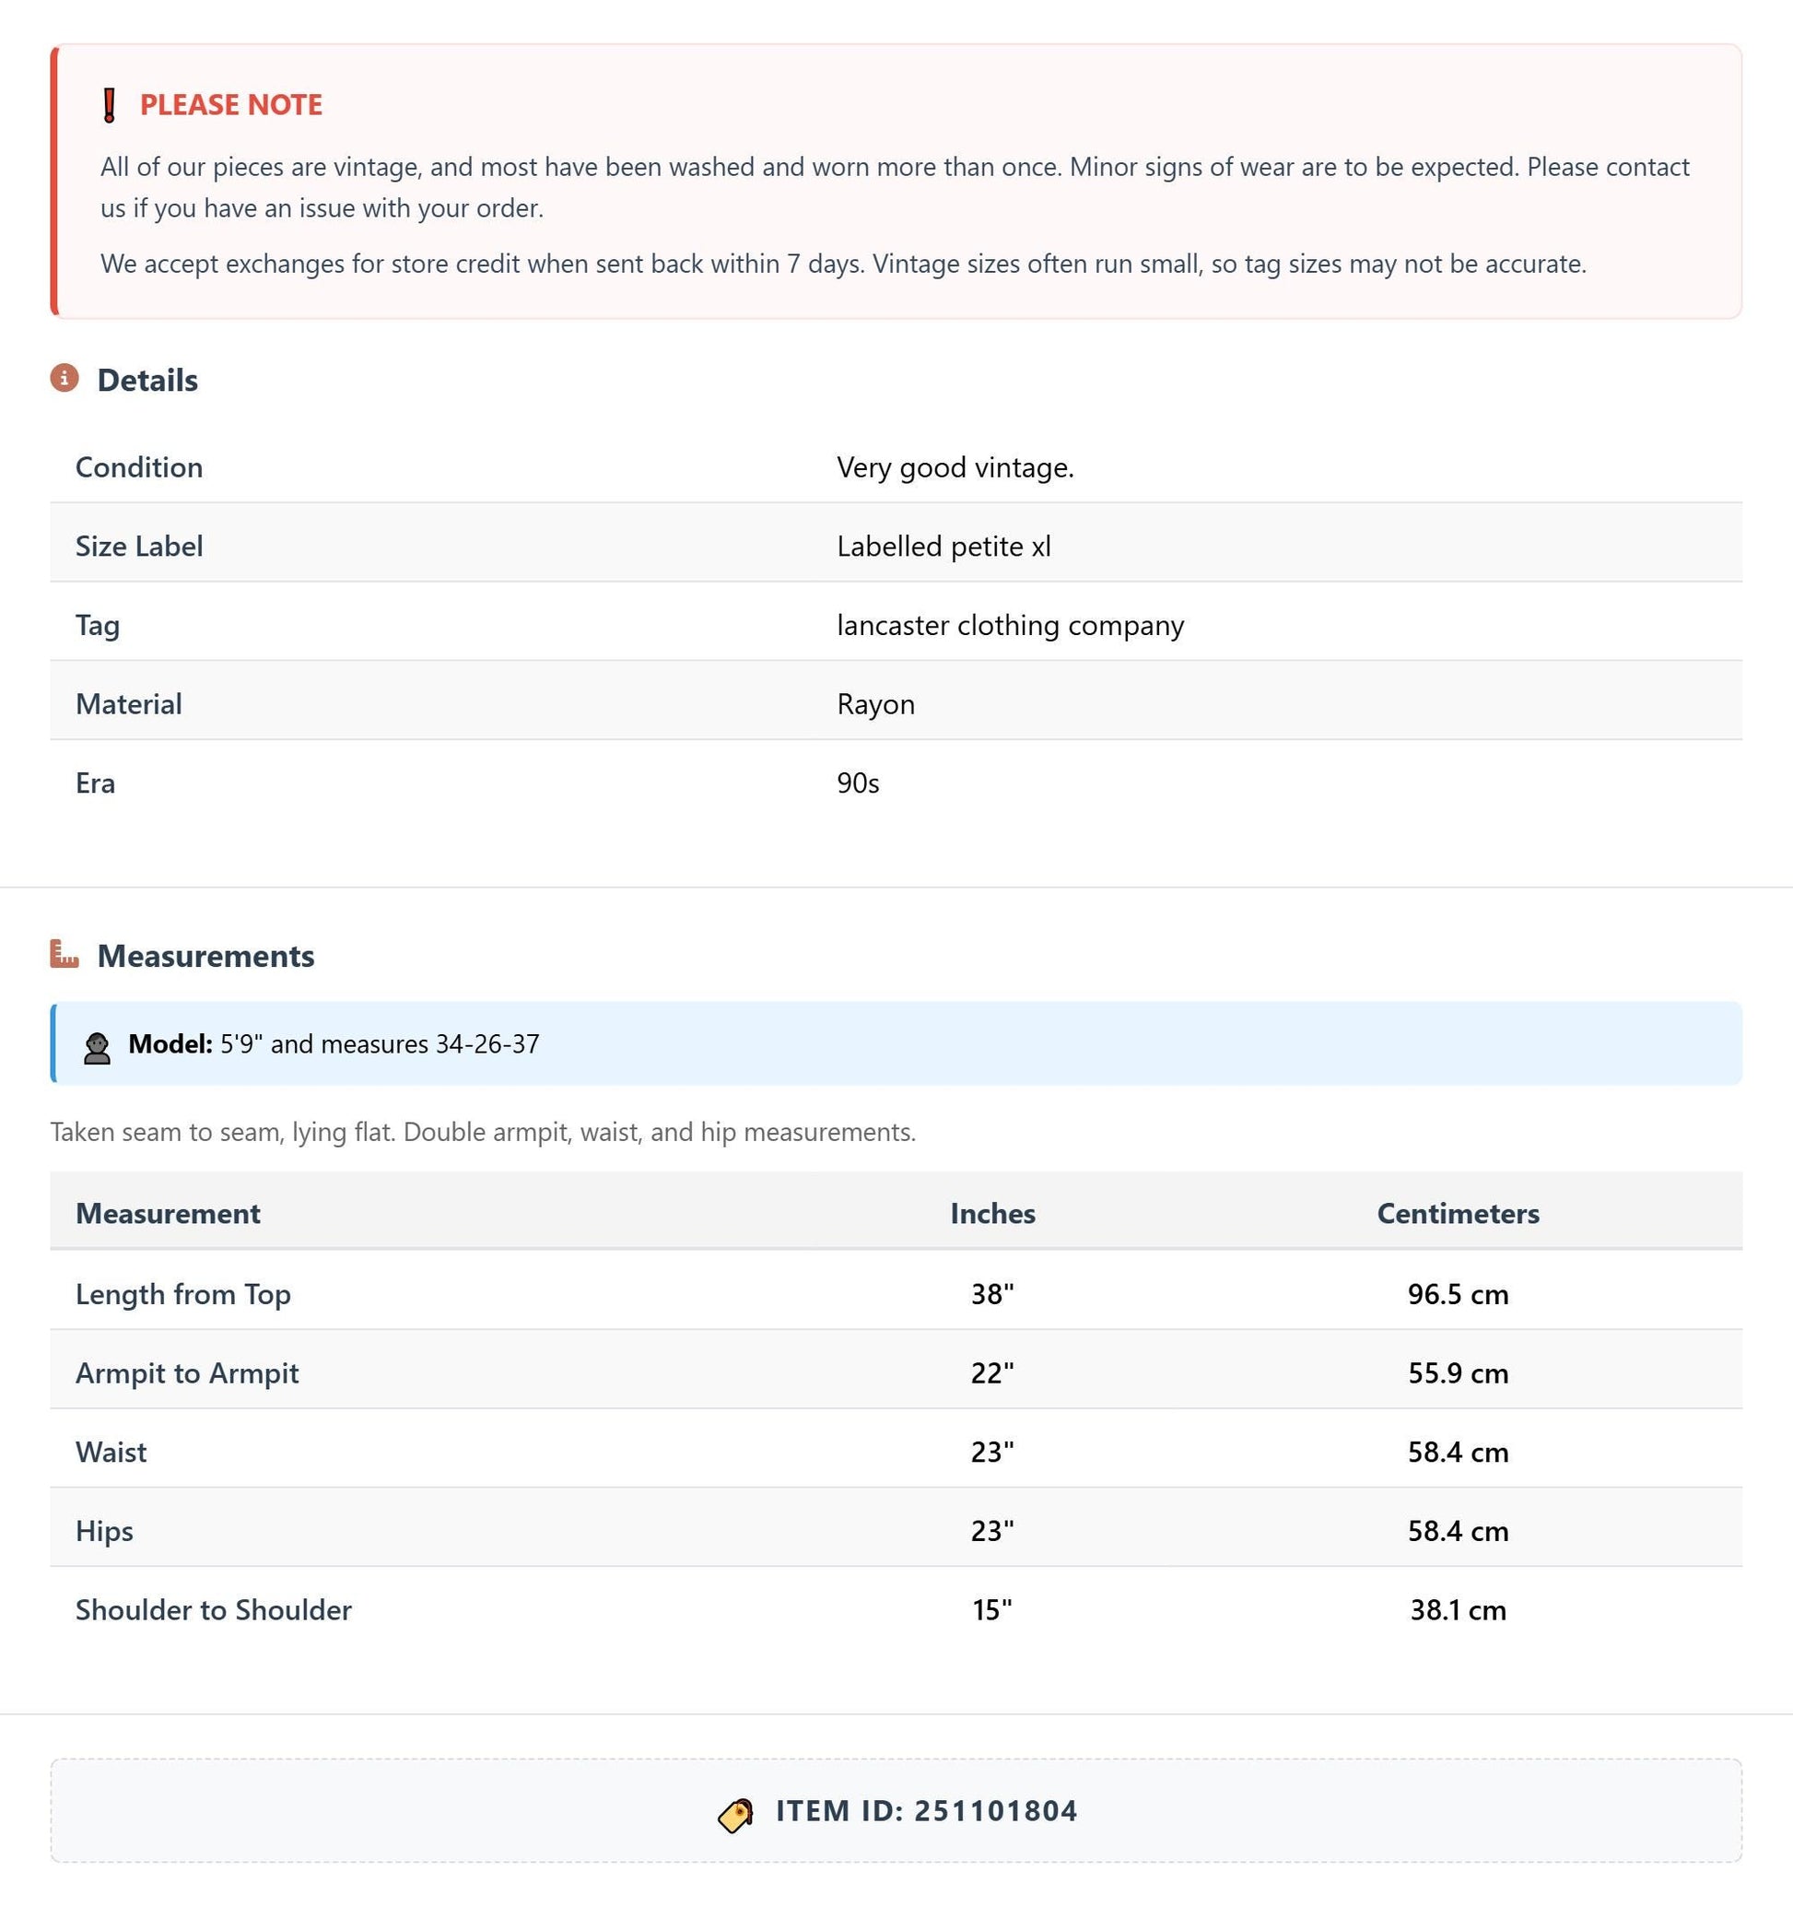This screenshot has width=1793, height=1907.
Task: Select the Hips measurement row label
Action: point(104,1531)
